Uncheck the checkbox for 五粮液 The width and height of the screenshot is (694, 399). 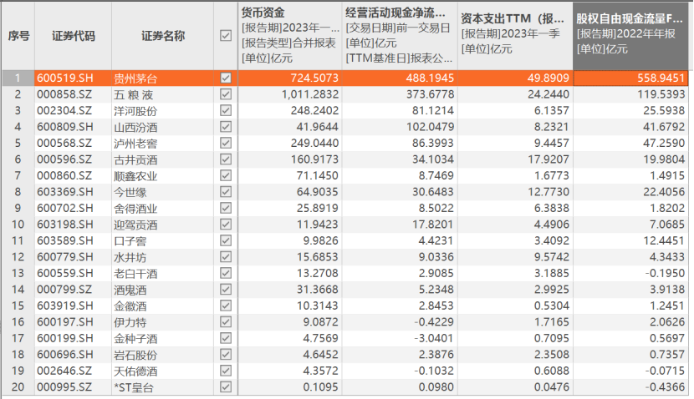point(225,94)
